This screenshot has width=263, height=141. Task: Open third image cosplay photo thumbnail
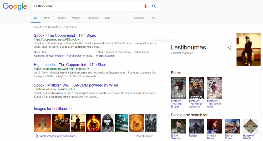[x=78, y=123]
